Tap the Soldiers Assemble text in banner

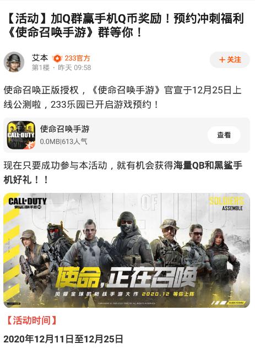(x=227, y=204)
